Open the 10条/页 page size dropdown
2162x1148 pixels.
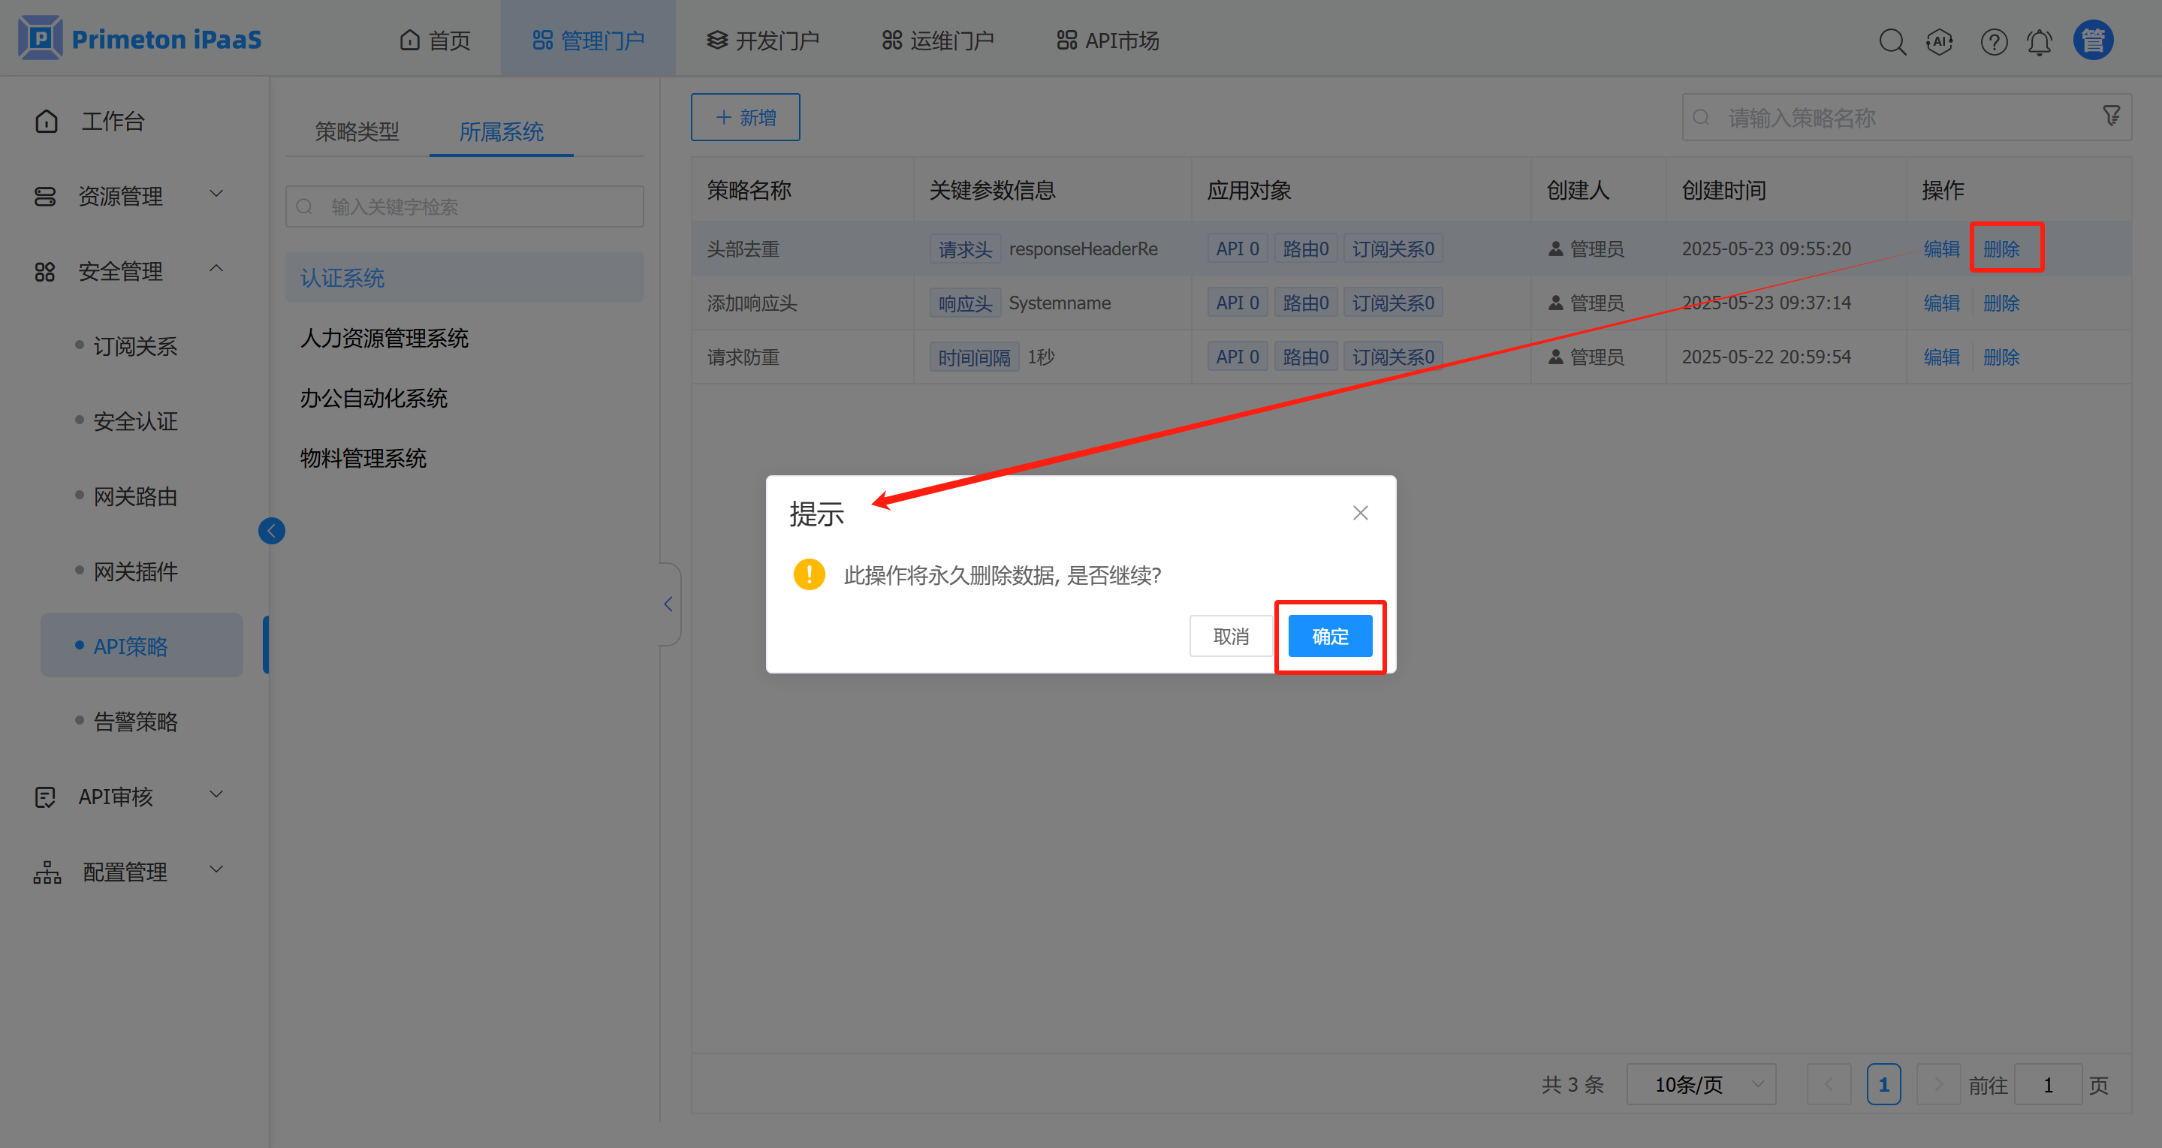tap(1700, 1084)
